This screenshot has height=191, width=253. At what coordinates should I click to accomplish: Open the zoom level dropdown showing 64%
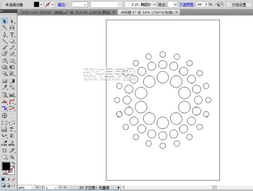point(31,188)
